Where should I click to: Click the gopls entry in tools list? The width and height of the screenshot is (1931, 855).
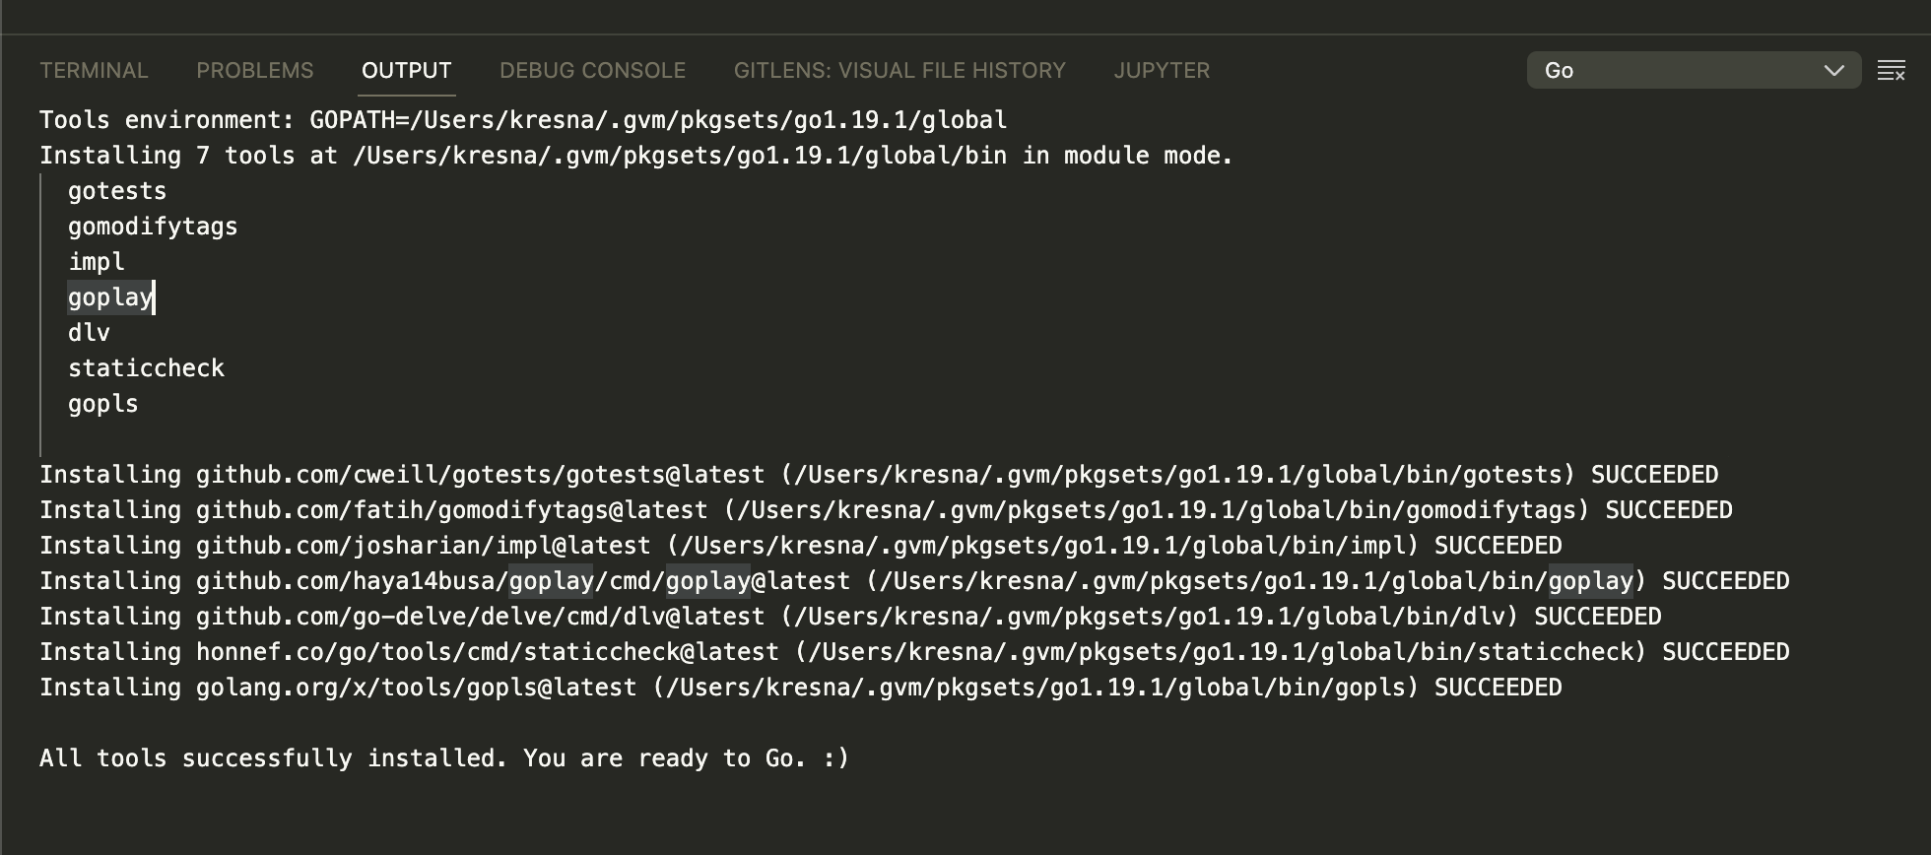click(x=103, y=404)
